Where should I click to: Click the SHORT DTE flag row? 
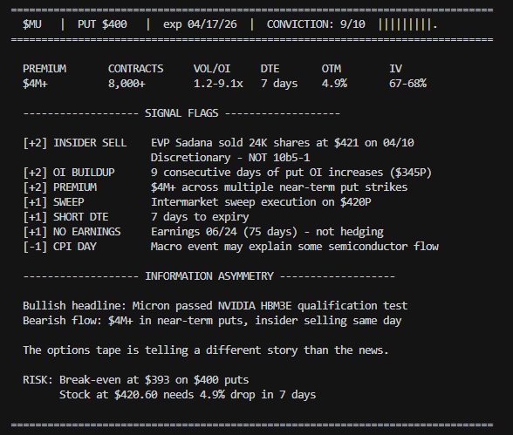click(136, 217)
